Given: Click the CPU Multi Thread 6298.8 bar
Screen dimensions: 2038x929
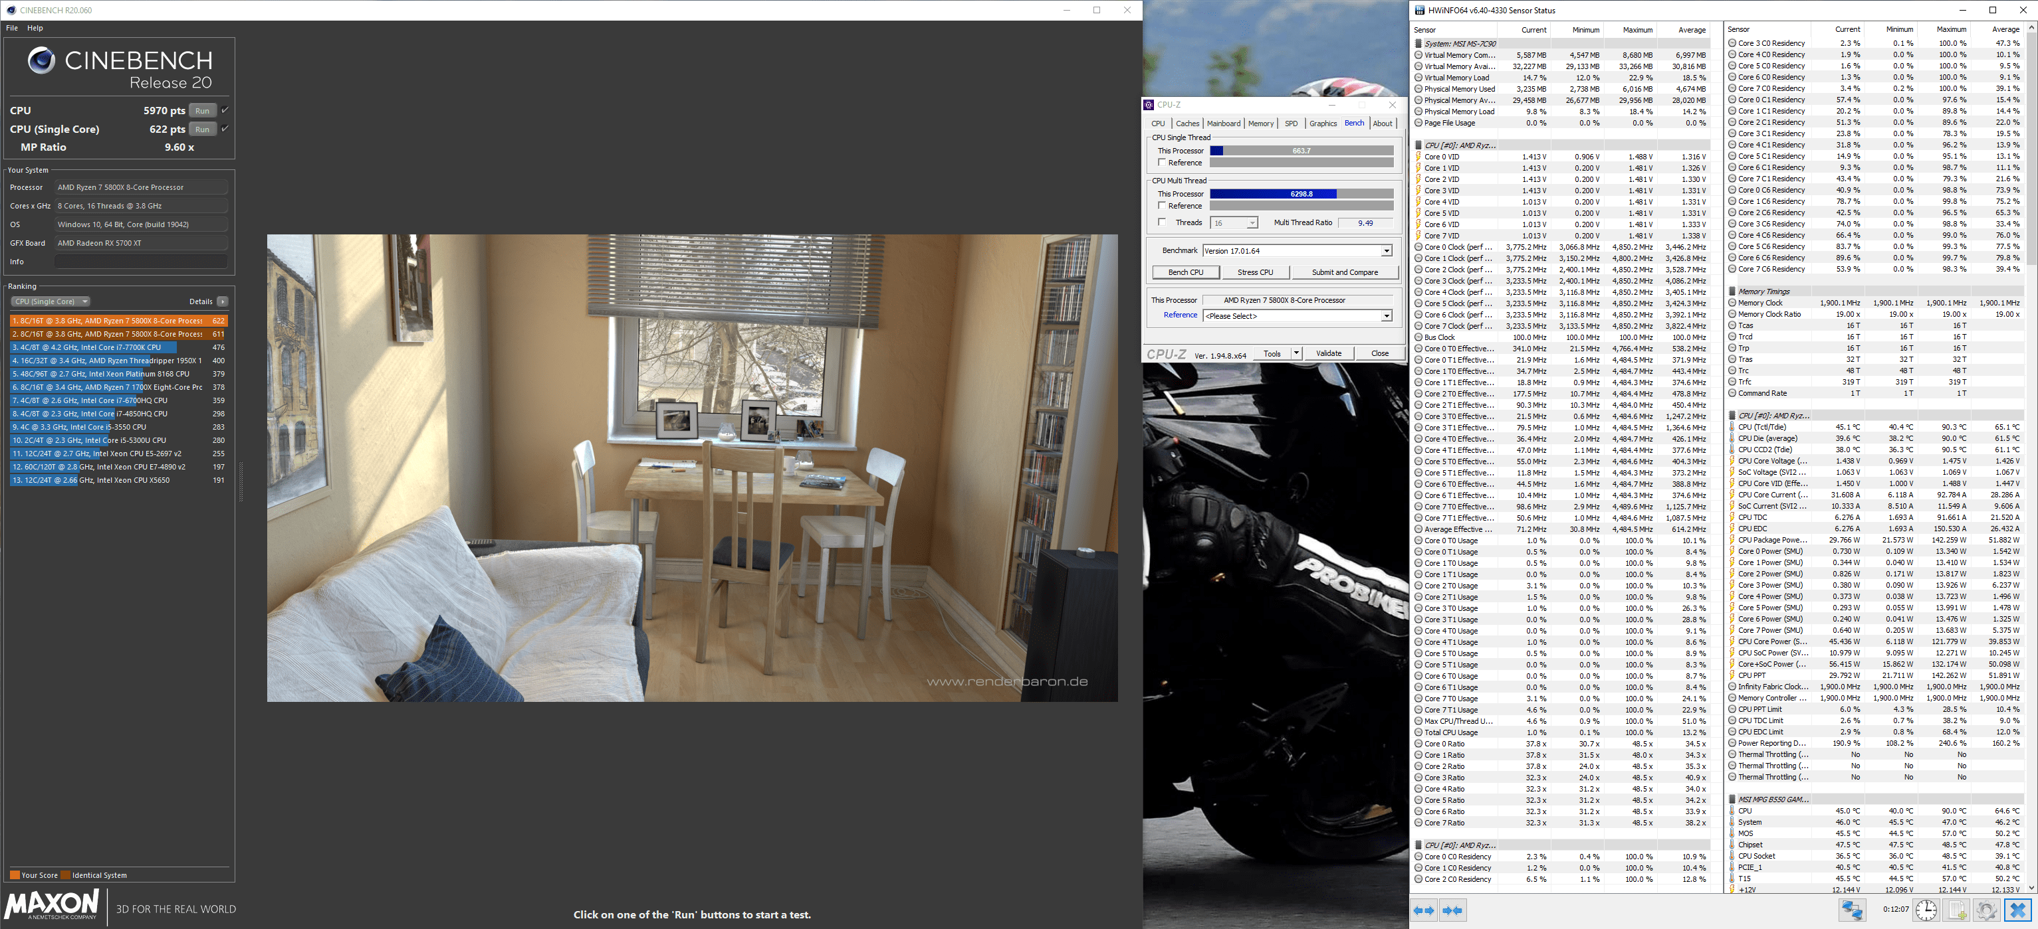Looking at the screenshot, I should [1302, 194].
